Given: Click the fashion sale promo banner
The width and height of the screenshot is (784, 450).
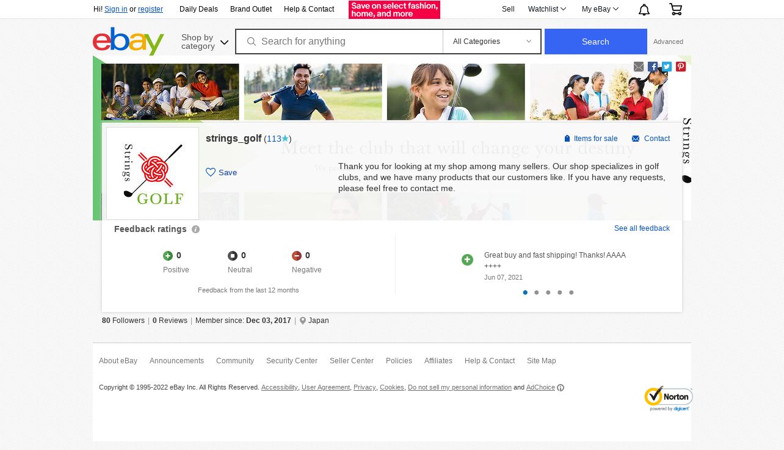Looking at the screenshot, I should click(394, 10).
